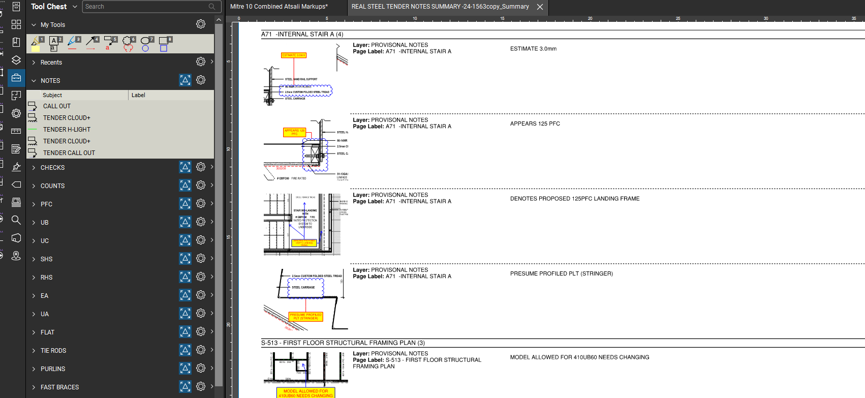Switch to Mitre 10 Combined Atsali Markups tab
This screenshot has height=398, width=865.
tap(279, 7)
